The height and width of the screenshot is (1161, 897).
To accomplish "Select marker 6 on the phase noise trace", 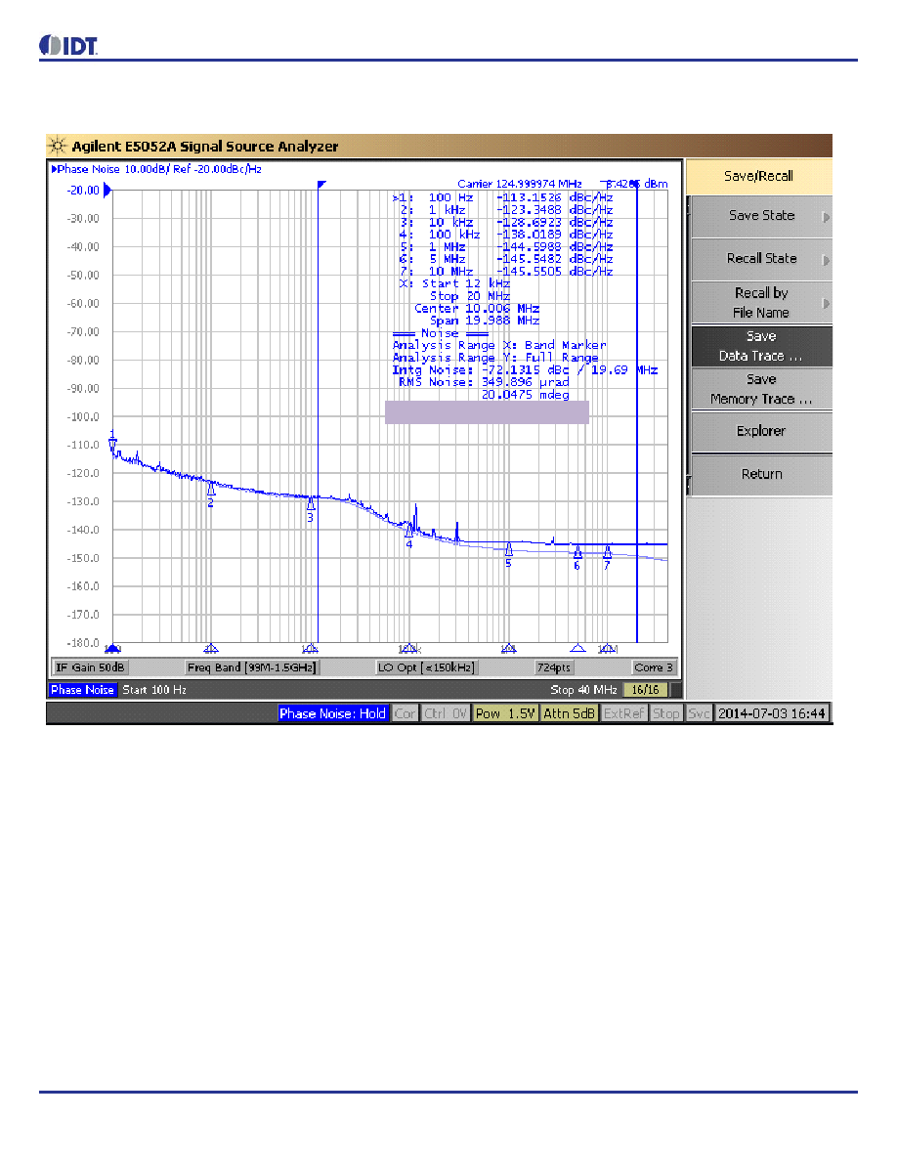I will point(577,557).
